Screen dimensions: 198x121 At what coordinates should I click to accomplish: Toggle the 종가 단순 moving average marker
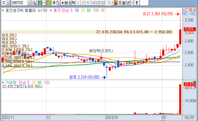click(51, 10)
